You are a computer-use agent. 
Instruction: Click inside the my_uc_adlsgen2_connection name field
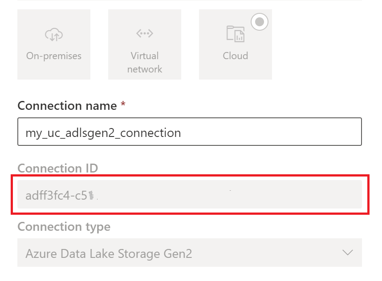(x=189, y=132)
